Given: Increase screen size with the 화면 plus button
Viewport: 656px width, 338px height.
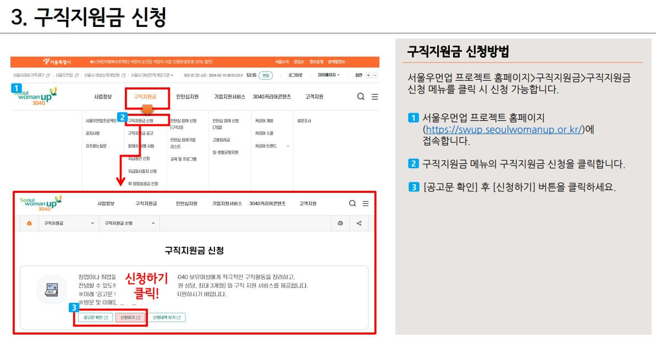Looking at the screenshot, I should pyautogui.click(x=368, y=75).
